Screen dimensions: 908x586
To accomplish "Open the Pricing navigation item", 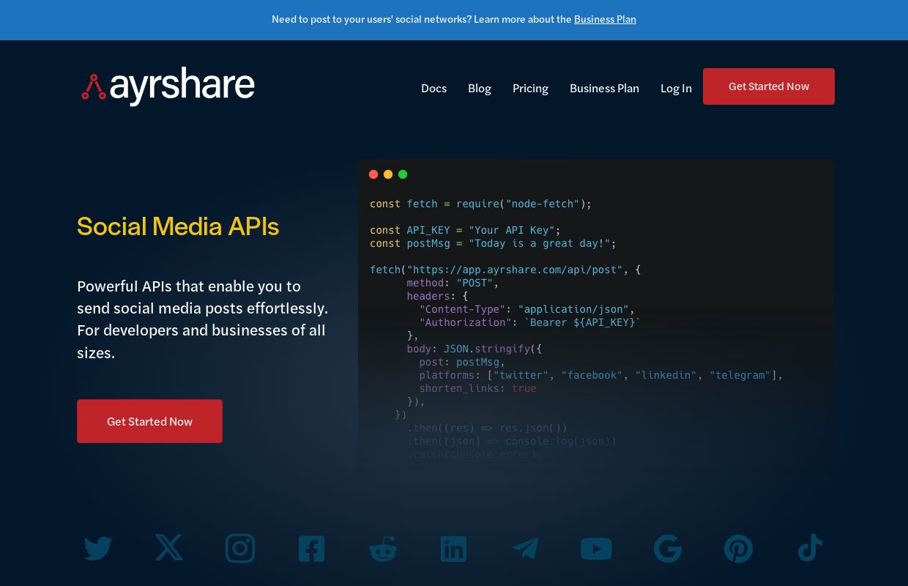I will 530,88.
